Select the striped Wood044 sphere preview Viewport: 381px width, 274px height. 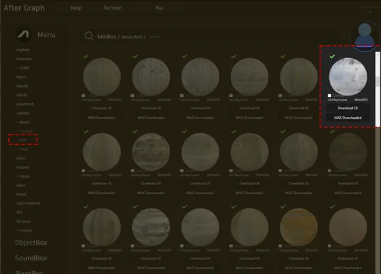click(x=151, y=152)
